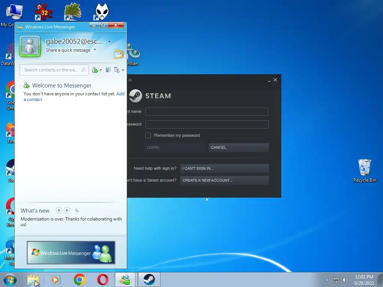The width and height of the screenshot is (383, 287).
Task: Maximize the Windows Live Messenger window
Action: [103, 25]
